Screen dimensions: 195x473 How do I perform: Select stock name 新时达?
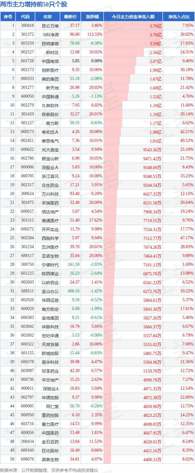tap(52, 52)
